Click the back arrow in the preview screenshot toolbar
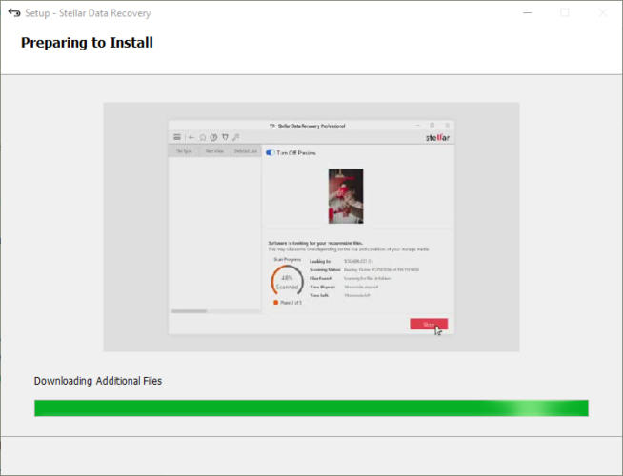Screen dimensions: 623x476 click(191, 137)
